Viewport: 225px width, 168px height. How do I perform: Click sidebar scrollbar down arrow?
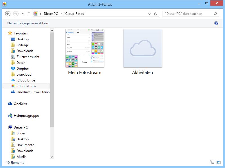click(x=52, y=157)
